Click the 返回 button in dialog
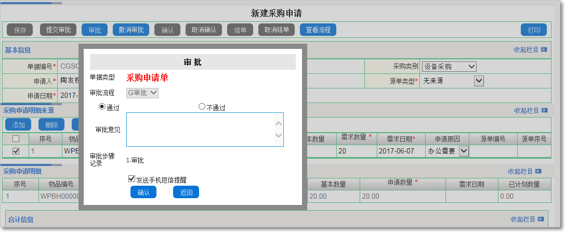 pyautogui.click(x=186, y=192)
